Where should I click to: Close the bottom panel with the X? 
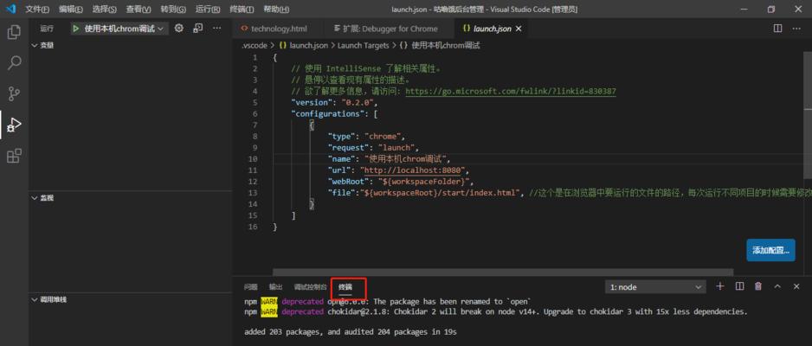click(796, 286)
